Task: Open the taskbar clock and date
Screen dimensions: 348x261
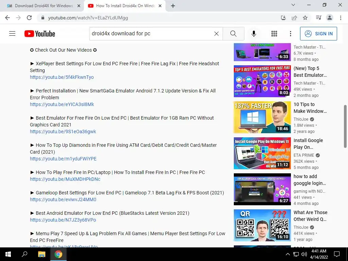Action: coord(319,254)
